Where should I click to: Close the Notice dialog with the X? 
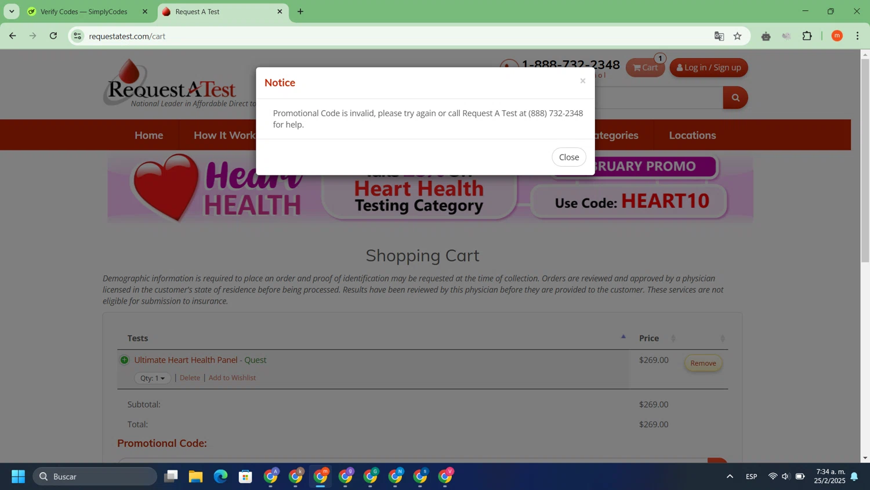(x=583, y=81)
